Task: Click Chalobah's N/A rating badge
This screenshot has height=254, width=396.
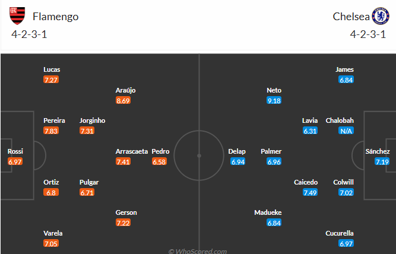Action: coord(346,131)
